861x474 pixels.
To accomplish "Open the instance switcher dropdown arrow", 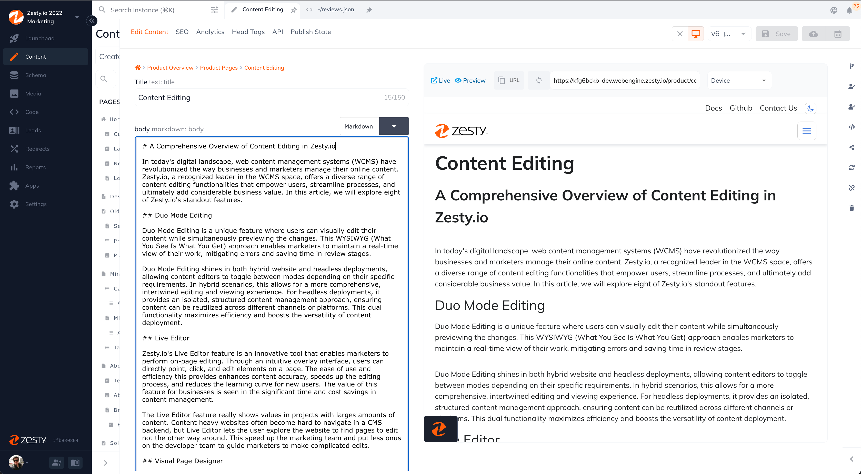I will pos(77,17).
